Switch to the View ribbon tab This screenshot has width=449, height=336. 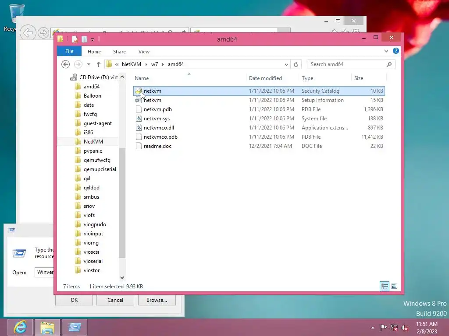(x=144, y=52)
